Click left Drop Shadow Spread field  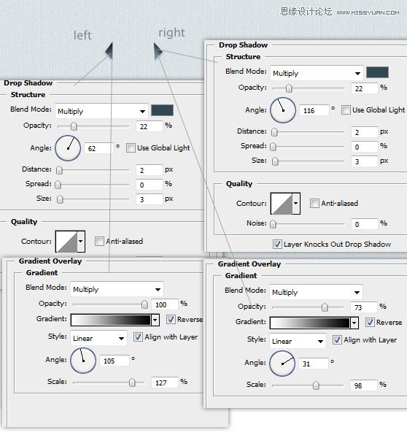[x=150, y=185]
